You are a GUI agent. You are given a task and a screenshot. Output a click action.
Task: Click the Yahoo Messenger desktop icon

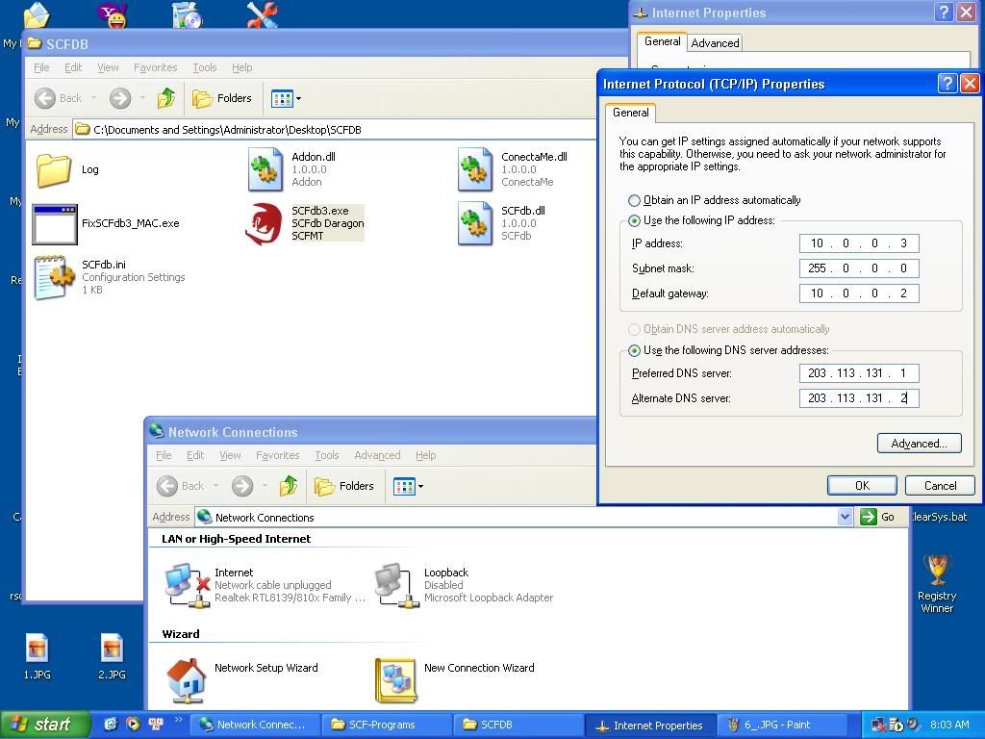(x=114, y=13)
